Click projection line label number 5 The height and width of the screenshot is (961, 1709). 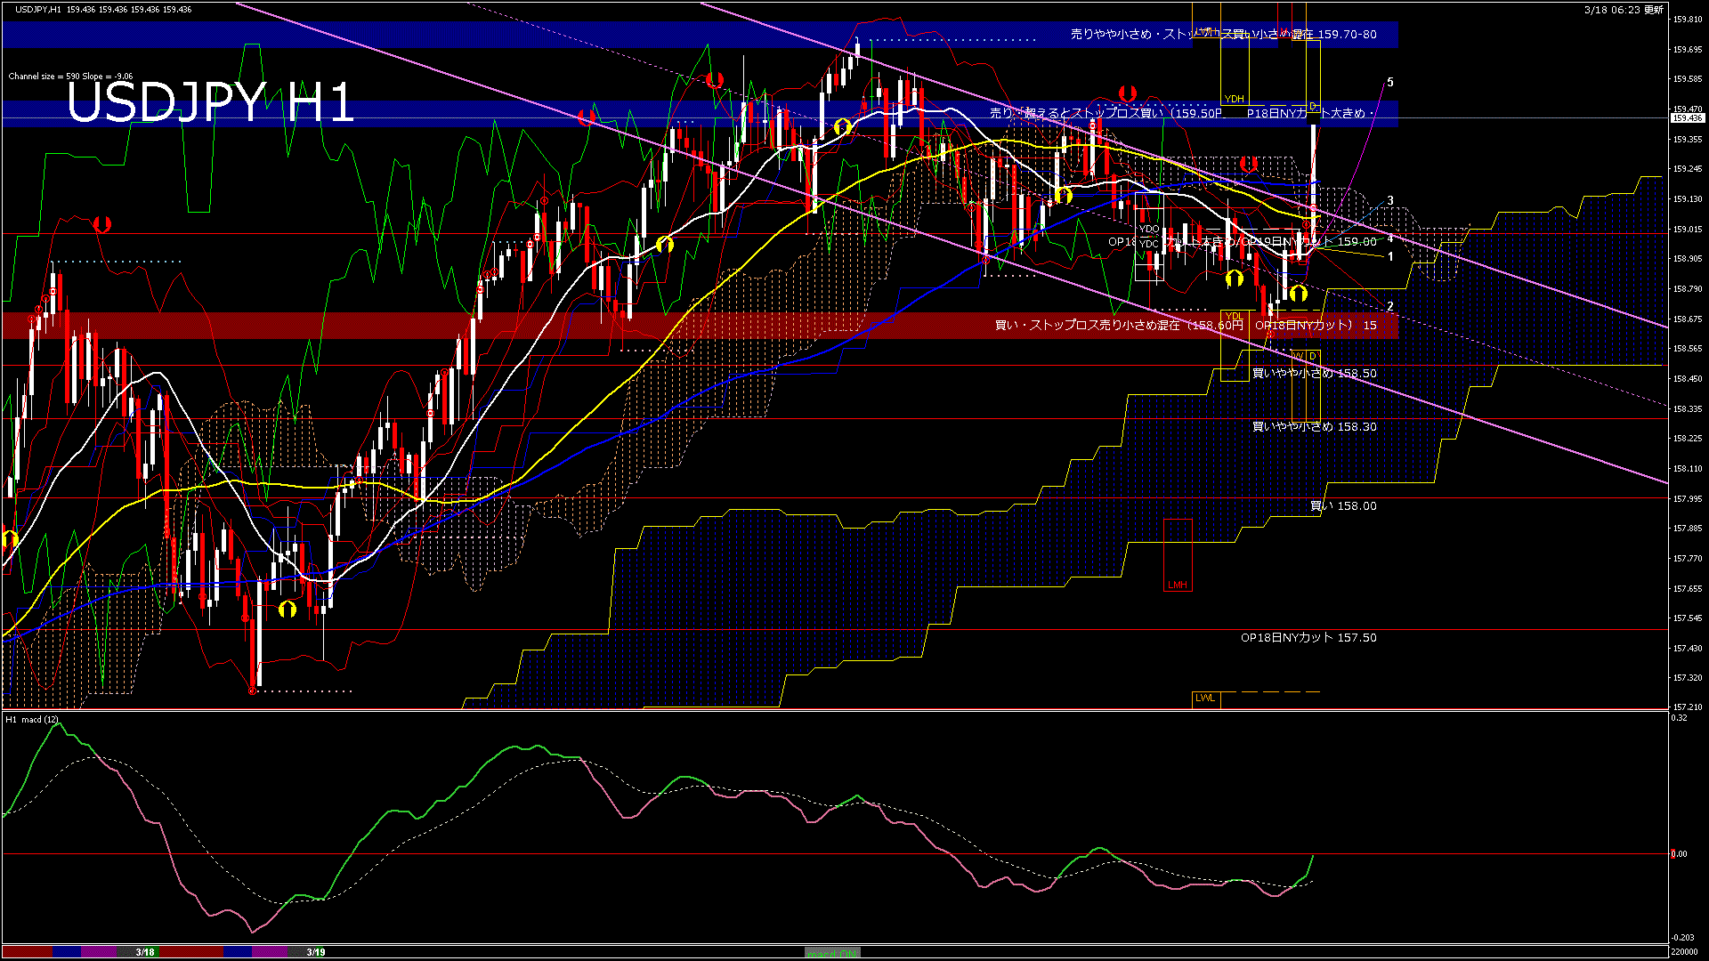(1390, 83)
